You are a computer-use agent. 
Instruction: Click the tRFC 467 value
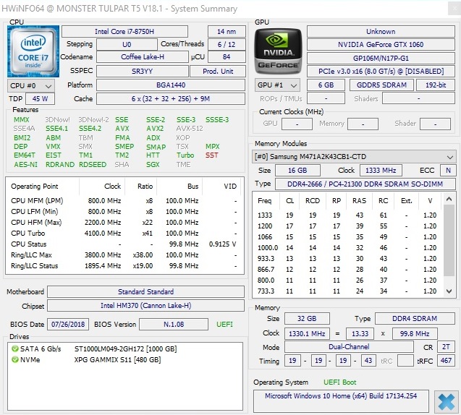click(446, 360)
